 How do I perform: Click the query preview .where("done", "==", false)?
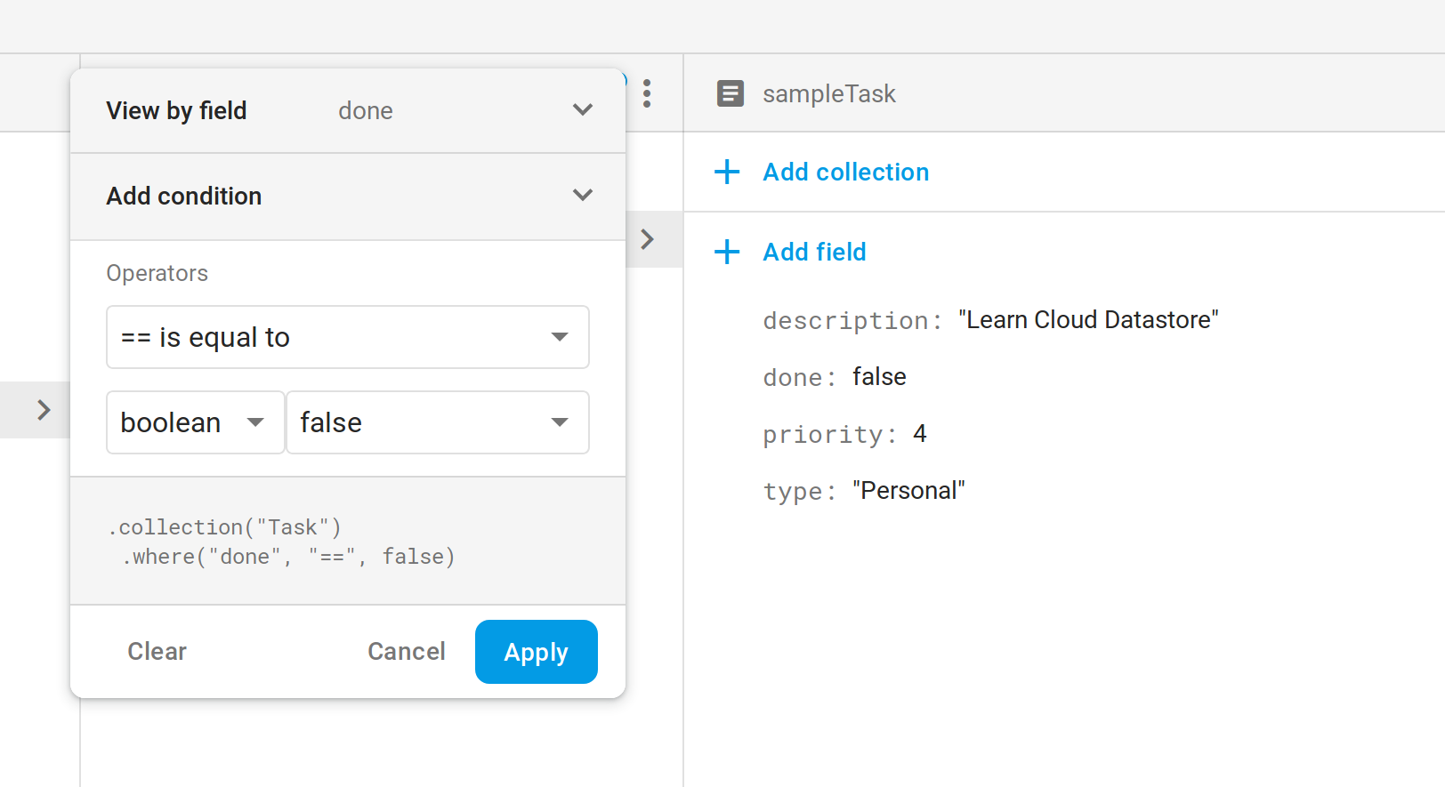(x=289, y=557)
